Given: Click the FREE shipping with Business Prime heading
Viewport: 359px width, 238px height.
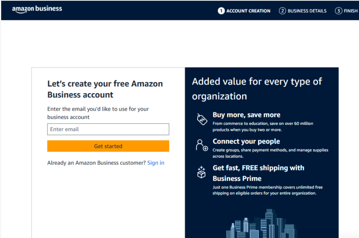Looking at the screenshot, I should 258,173.
